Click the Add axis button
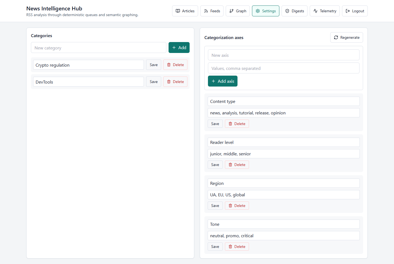This screenshot has height=264, width=394. pyautogui.click(x=223, y=81)
